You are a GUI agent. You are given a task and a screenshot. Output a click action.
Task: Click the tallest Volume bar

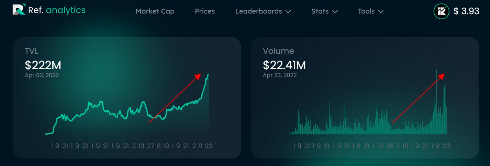click(437, 102)
